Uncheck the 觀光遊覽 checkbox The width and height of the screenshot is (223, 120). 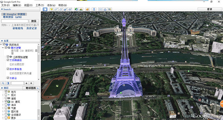[6, 48]
